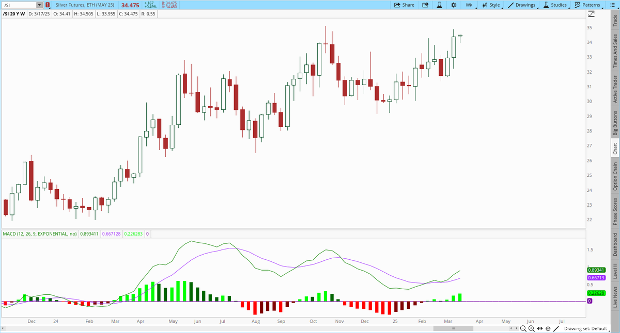Click the crosshair cursor icon

548,328
